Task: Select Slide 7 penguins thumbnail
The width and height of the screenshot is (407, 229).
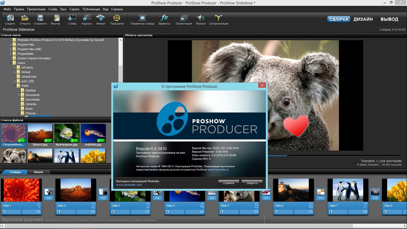Action: tap(348, 190)
